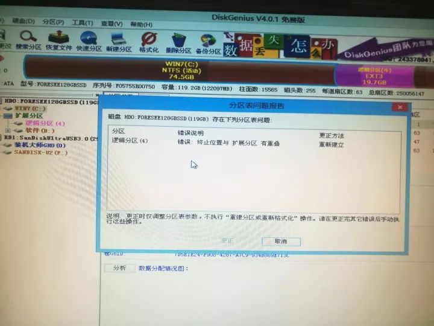The image size is (434, 326).
Task: Click the greyed 更正 button
Action: [x=227, y=240]
